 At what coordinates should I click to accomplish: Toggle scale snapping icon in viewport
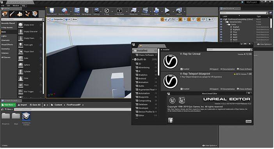pyautogui.click(x=199, y=19)
